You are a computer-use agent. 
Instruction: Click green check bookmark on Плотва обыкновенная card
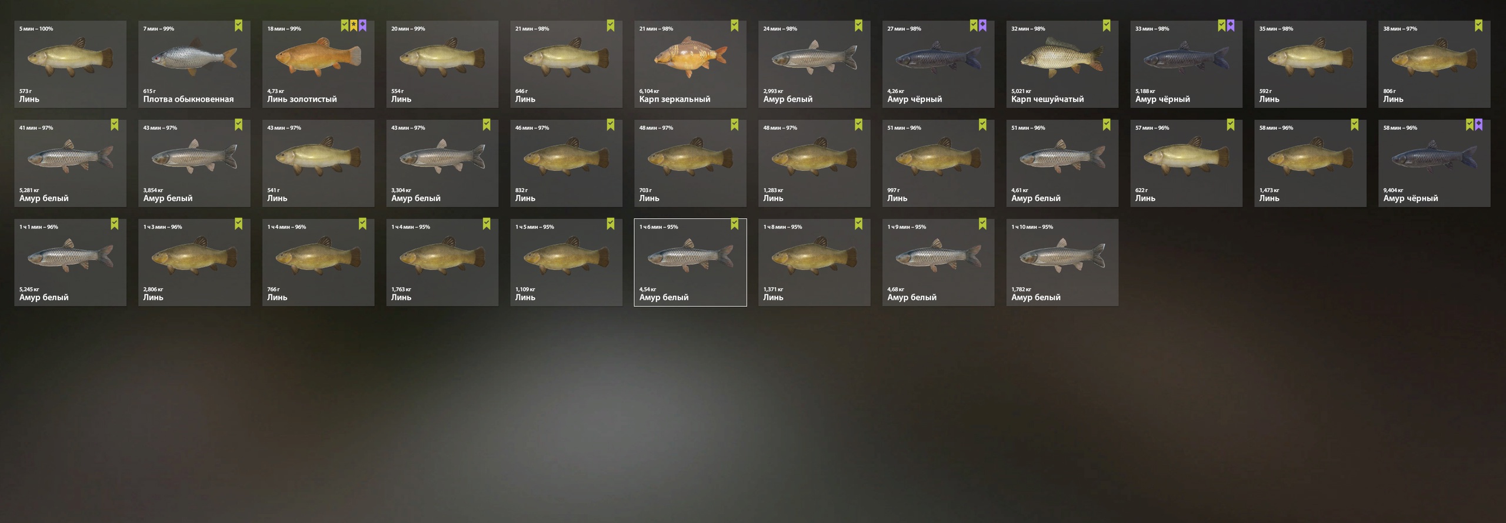(x=238, y=25)
